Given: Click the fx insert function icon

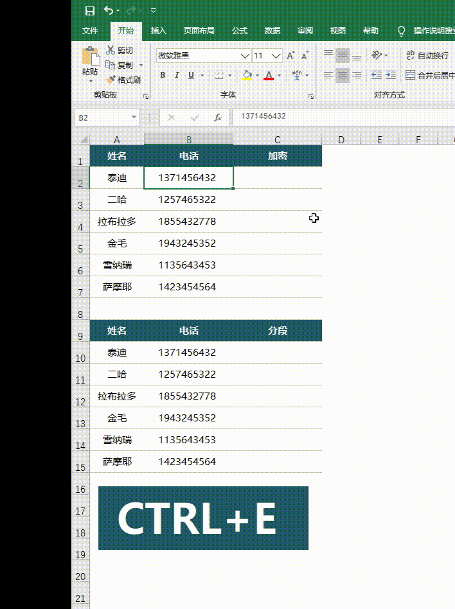Looking at the screenshot, I should click(x=218, y=118).
